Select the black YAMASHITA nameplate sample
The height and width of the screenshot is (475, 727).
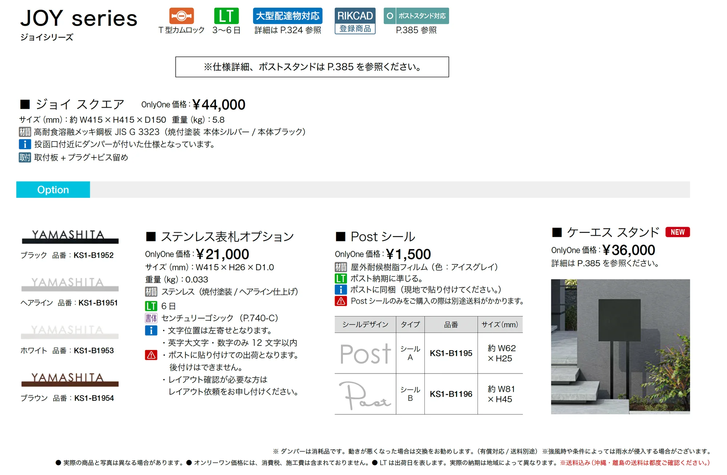70,236
